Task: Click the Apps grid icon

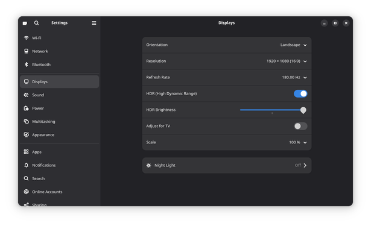Action: click(x=27, y=152)
